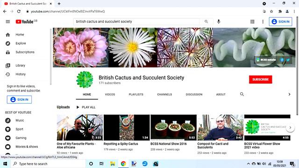Switch to the Playlists tab
299x168 pixels.
tap(136, 94)
